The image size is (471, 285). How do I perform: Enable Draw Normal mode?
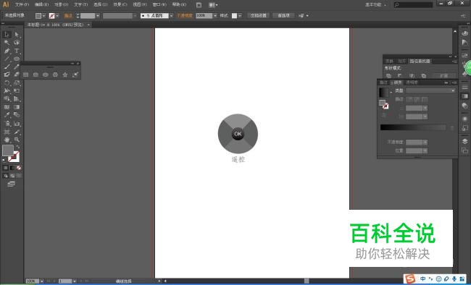coord(5,176)
